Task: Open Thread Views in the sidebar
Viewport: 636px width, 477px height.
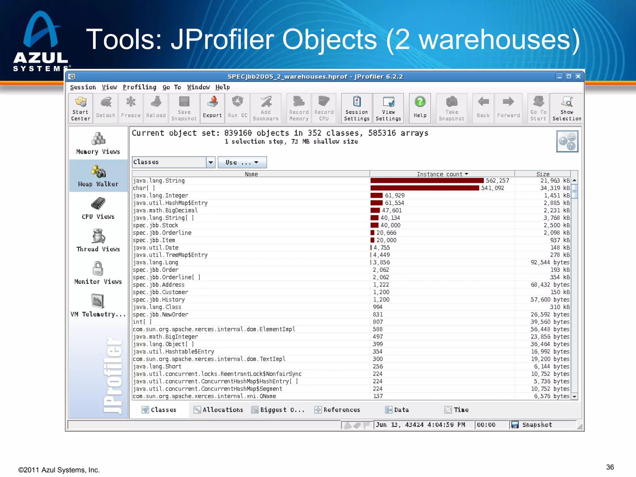Action: (x=98, y=241)
